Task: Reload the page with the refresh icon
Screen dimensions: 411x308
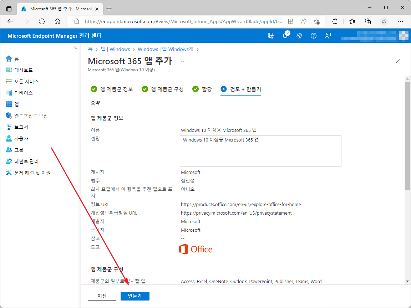Action: click(42, 21)
